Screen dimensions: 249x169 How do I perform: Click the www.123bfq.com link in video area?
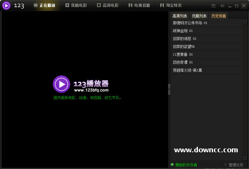point(91,90)
